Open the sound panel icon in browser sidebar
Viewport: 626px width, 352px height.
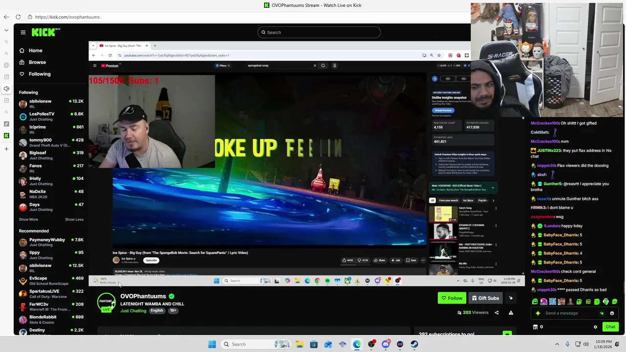6,88
